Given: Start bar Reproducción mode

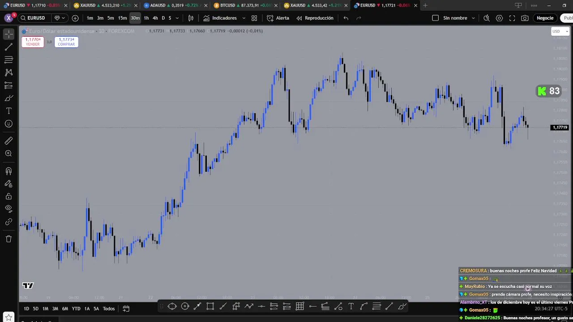Looking at the screenshot, I should [x=315, y=18].
